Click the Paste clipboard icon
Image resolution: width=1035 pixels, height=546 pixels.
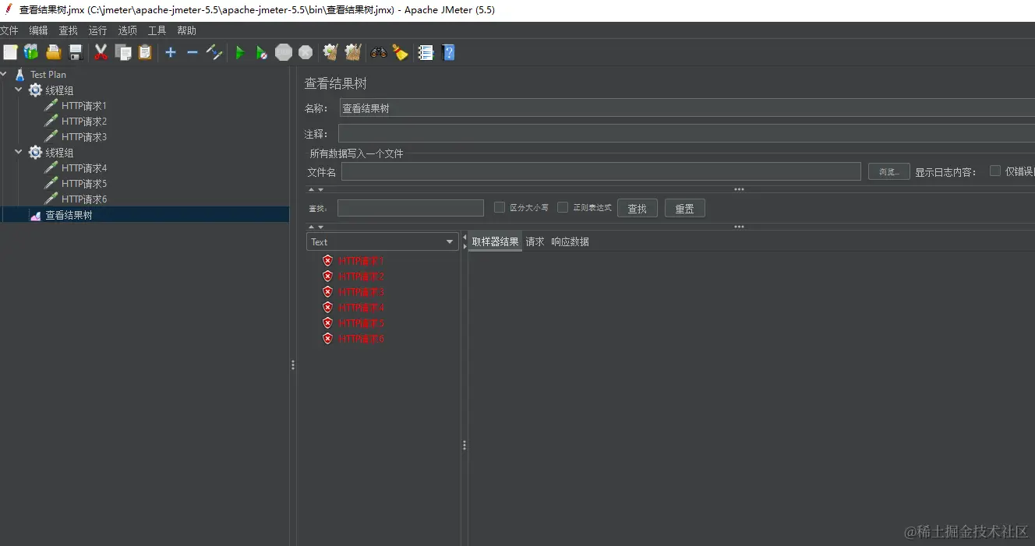pyautogui.click(x=145, y=52)
